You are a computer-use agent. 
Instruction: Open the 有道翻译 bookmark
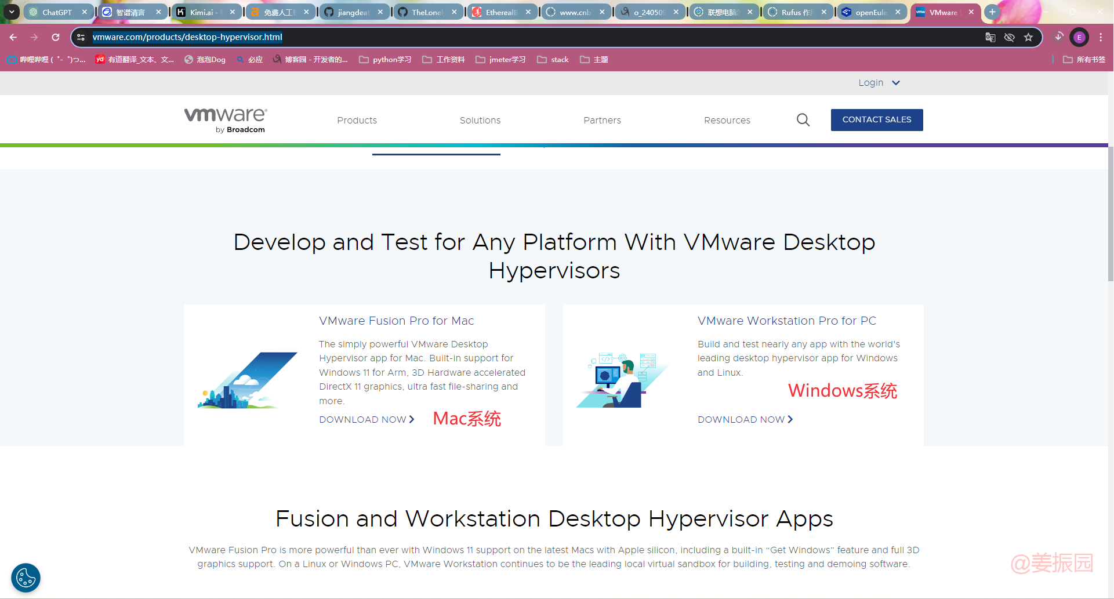pyautogui.click(x=135, y=60)
